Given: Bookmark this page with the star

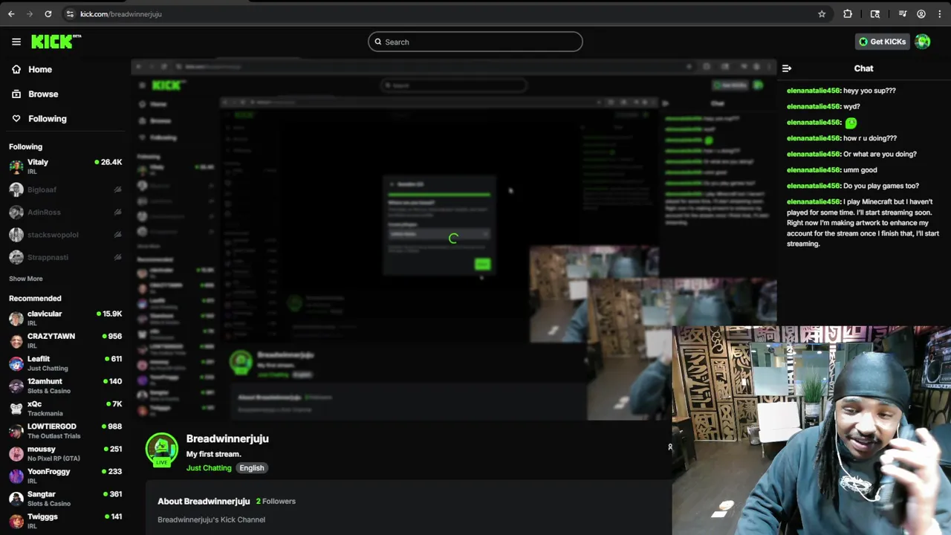Looking at the screenshot, I should pyautogui.click(x=822, y=13).
